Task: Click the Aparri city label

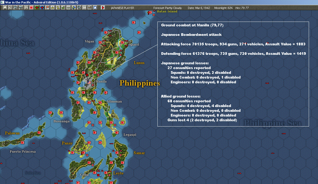Action: click(x=134, y=45)
